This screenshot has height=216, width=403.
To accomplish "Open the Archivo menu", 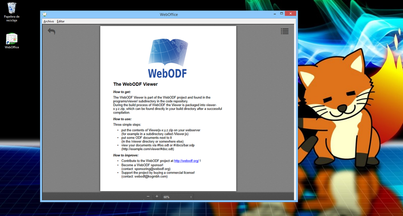I will pos(49,21).
